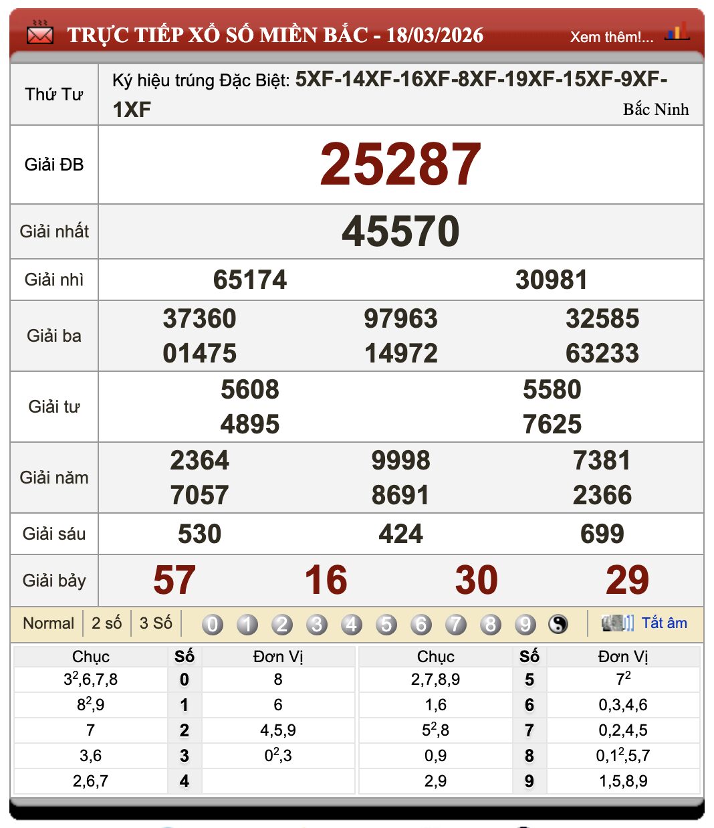This screenshot has height=828, width=714.
Task: Mute the audio with Tắt âm
Action: (666, 622)
